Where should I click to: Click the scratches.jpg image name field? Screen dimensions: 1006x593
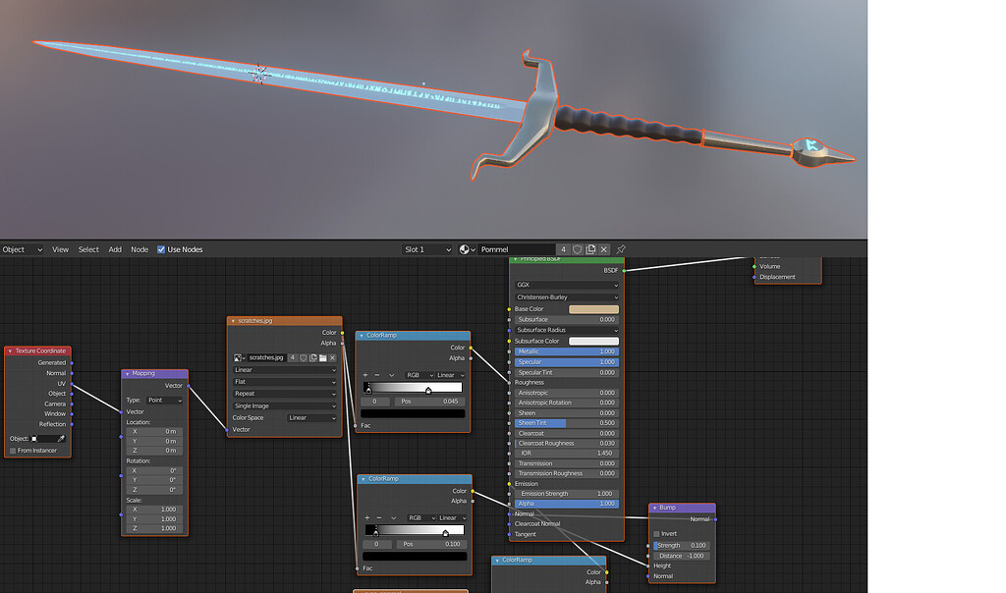(x=266, y=357)
